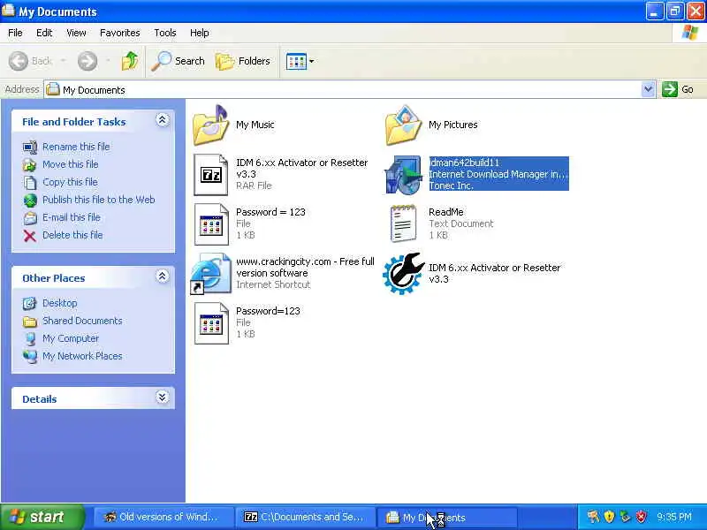Image resolution: width=707 pixels, height=530 pixels.
Task: Select the IDM Activator wrench gear icon
Action: click(404, 274)
